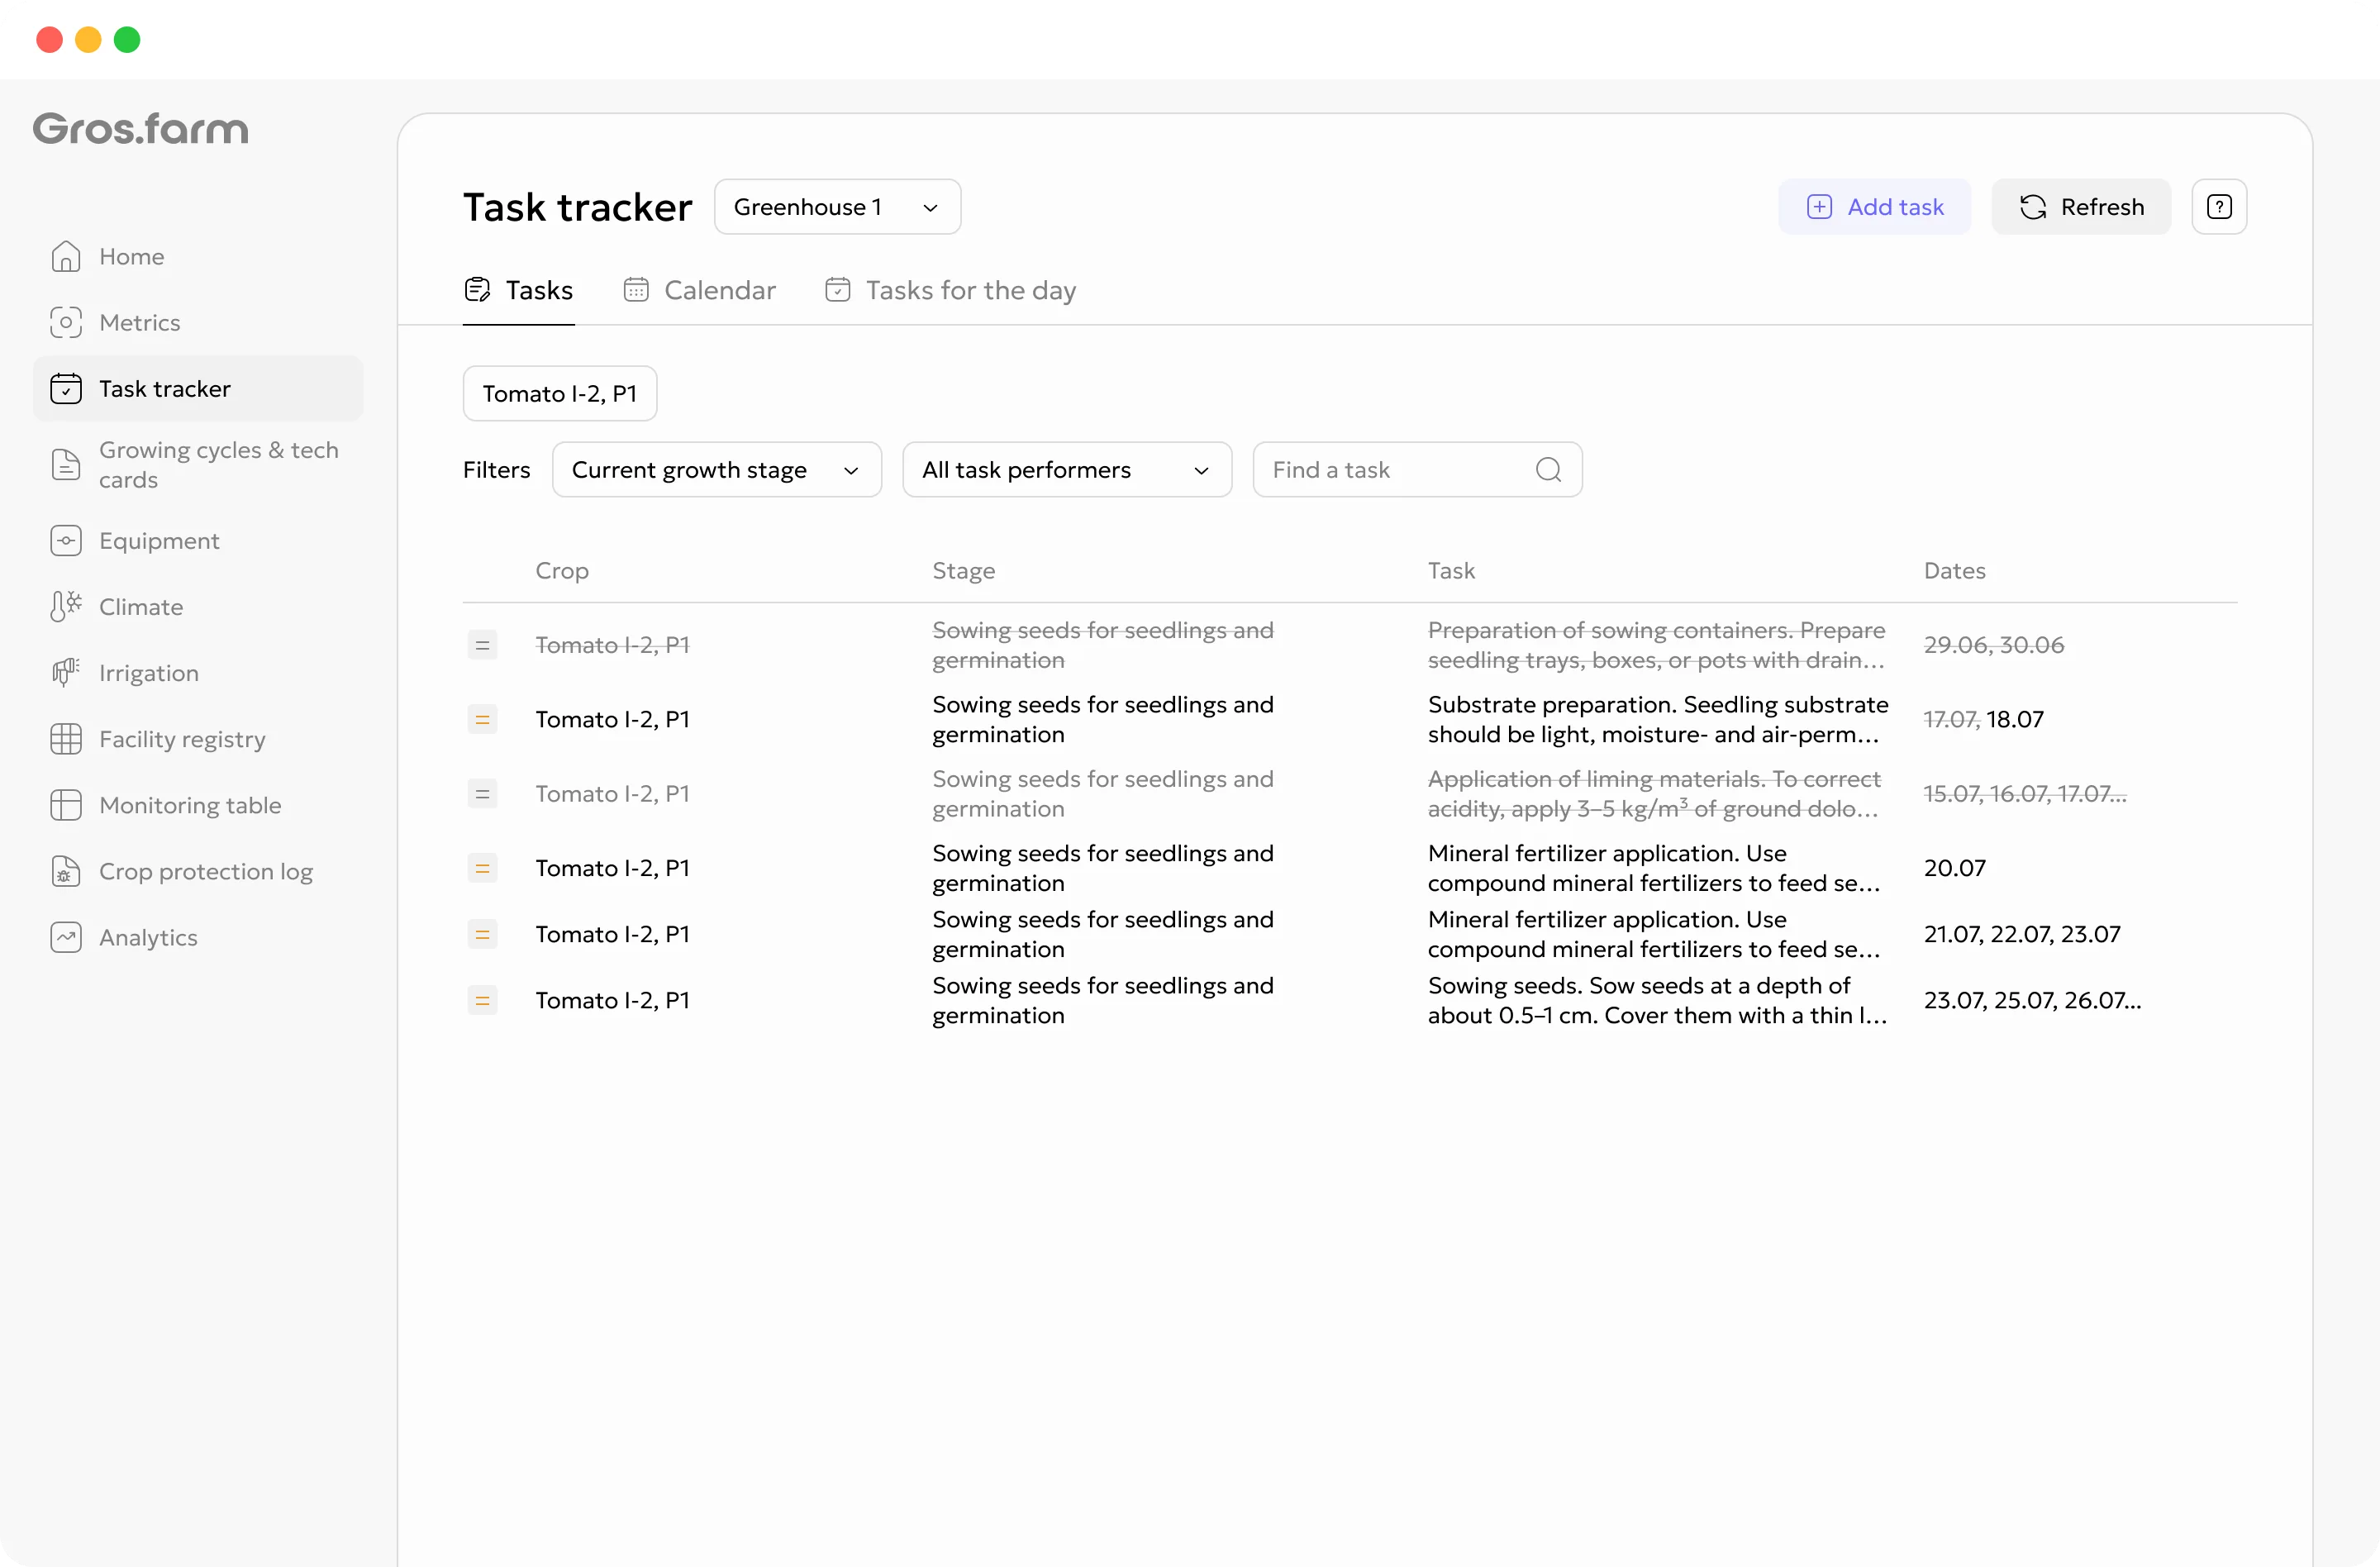Open the Metrics sidebar icon
Viewport: 2380px width, 1567px height.
coord(66,323)
